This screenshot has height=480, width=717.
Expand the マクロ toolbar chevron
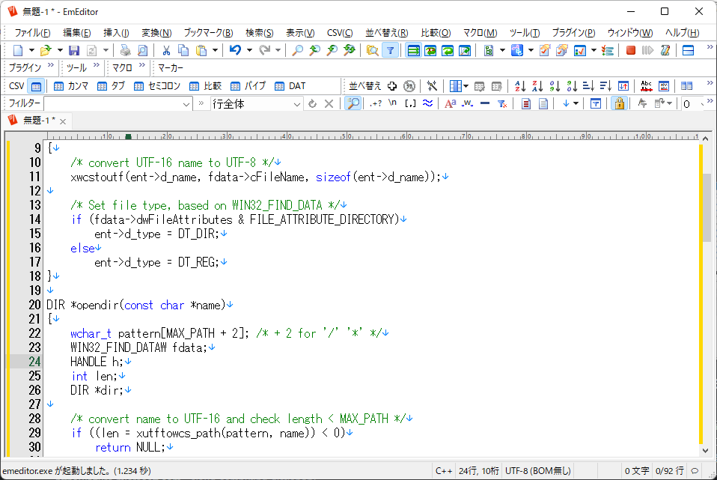point(142,65)
